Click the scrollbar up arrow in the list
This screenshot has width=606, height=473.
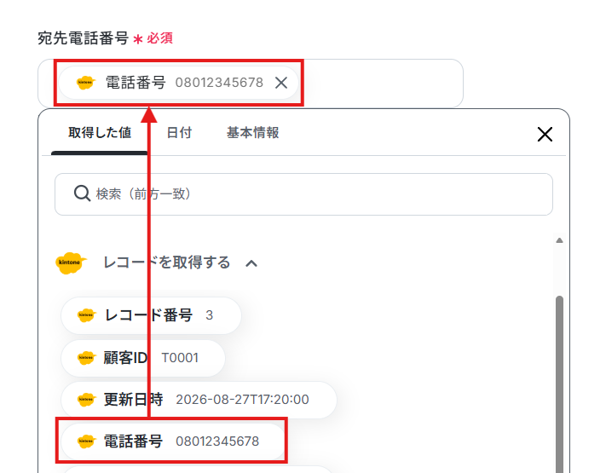click(559, 240)
